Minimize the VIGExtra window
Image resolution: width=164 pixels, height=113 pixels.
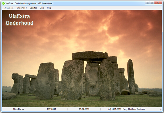pos(147,3)
